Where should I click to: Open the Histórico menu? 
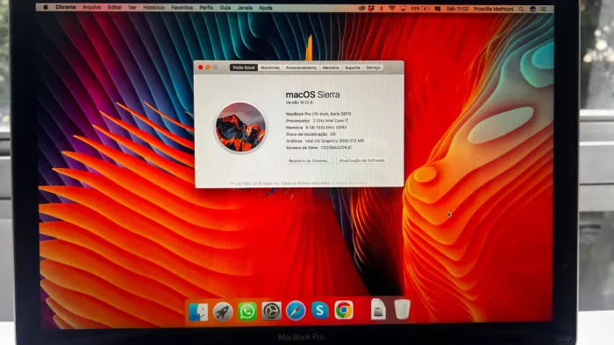click(x=153, y=7)
